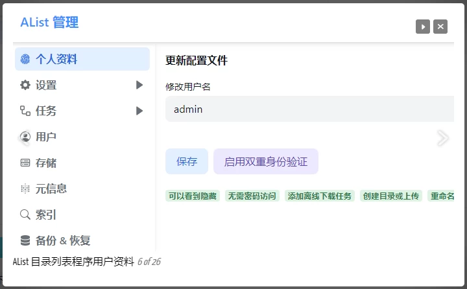Viewport: 467px width, 289px height.
Task: Go to next image with right chevron
Action: pos(443,137)
